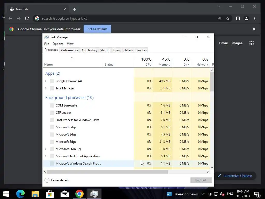Viewport: 265px width, 199px height.
Task: Open Microsoft Store from the taskbar
Action: point(50,194)
